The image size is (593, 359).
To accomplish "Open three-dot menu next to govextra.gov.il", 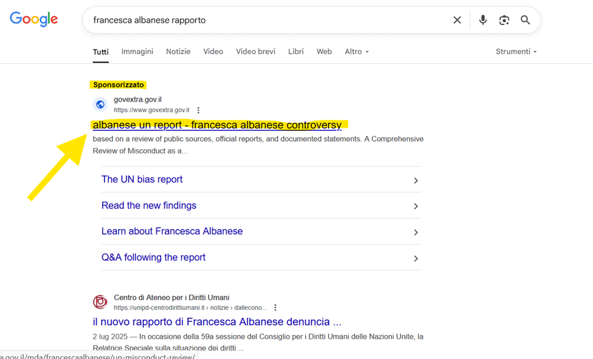I will point(198,110).
